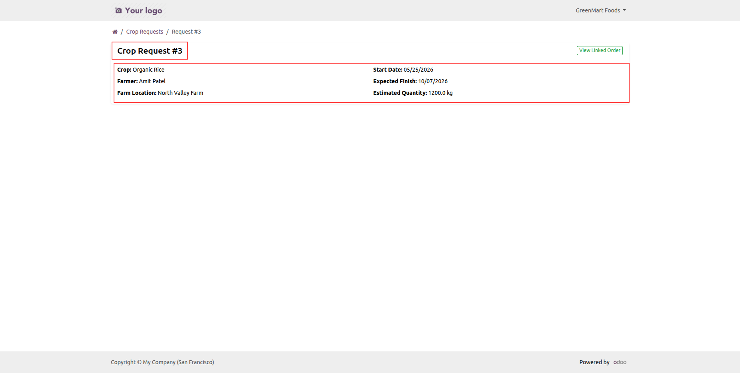Open the Crop Requests breadcrumb link
This screenshot has height=373, width=740.
click(x=144, y=32)
